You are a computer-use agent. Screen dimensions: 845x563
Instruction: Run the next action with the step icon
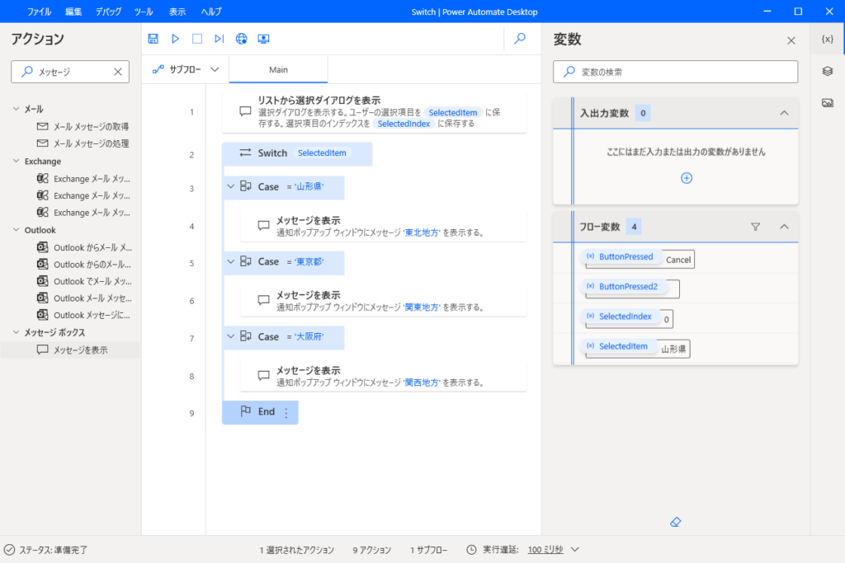point(219,39)
